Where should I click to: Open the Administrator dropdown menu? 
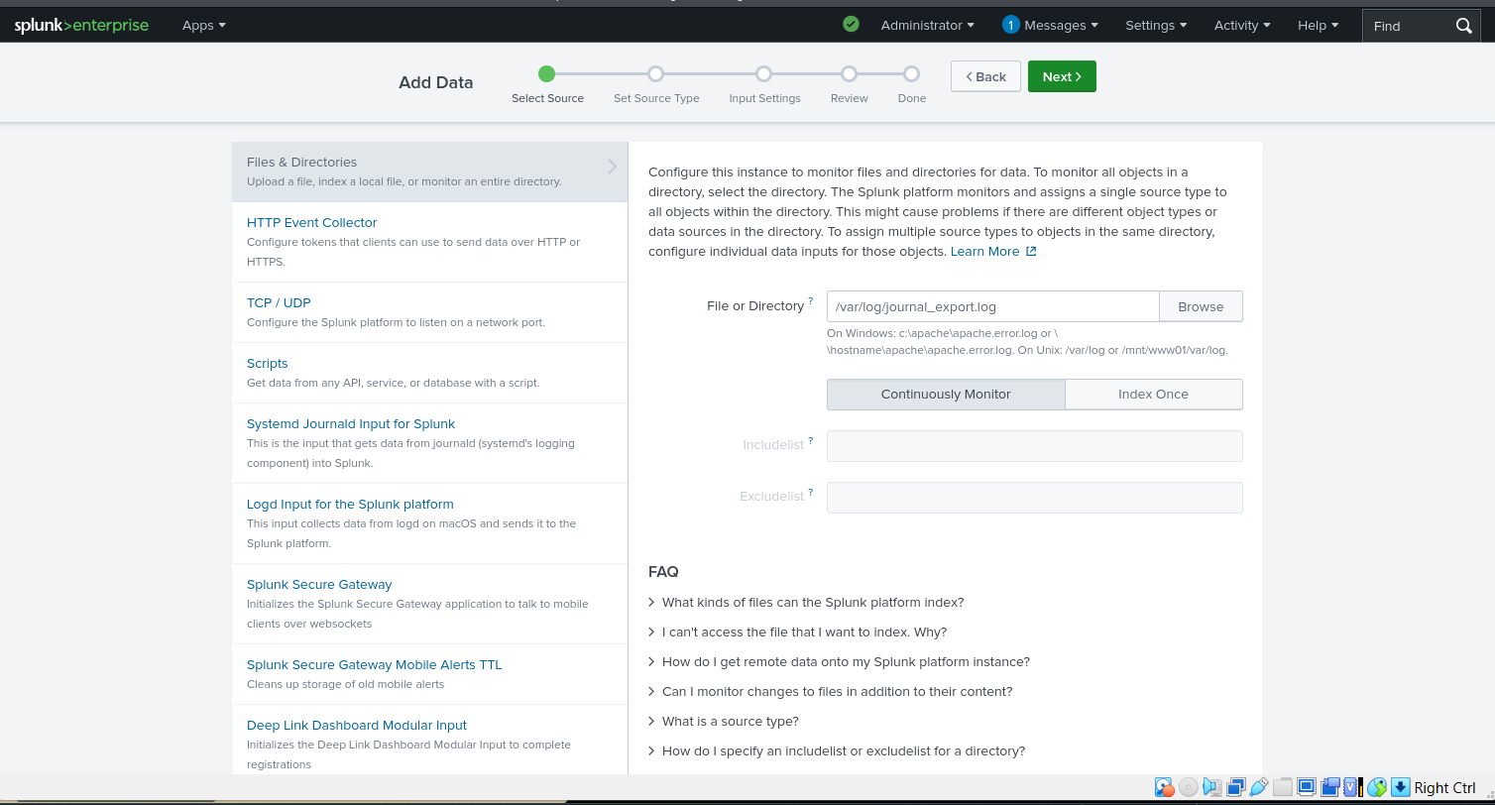pos(927,25)
